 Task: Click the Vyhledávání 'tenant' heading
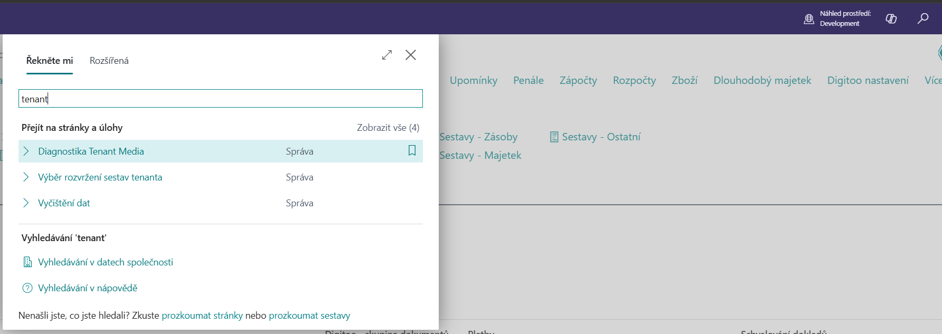(x=64, y=238)
